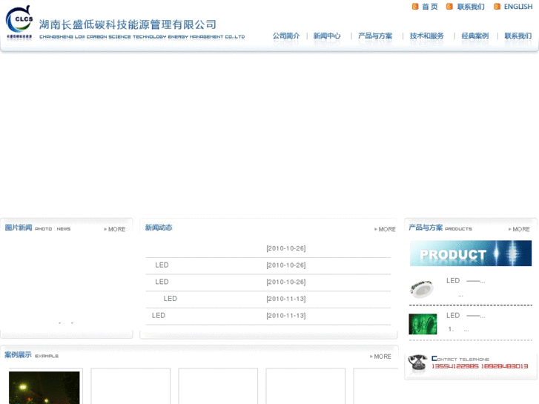This screenshot has width=539, height=404.
Task: Click MORE in 新闻动态 panel
Action: click(x=385, y=229)
